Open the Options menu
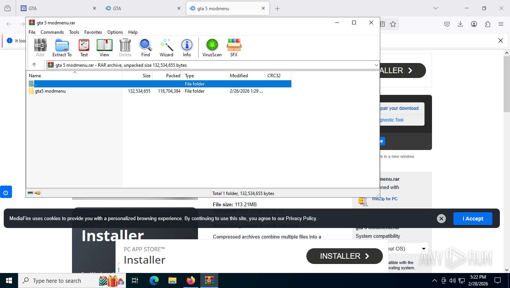This screenshot has width=510, height=288. tap(115, 32)
